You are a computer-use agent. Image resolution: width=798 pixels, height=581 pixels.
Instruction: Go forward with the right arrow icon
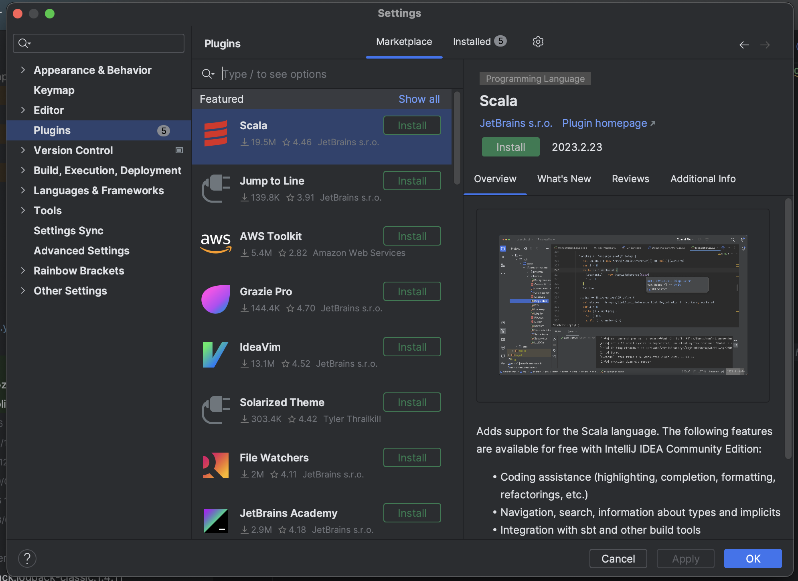pyautogui.click(x=765, y=45)
